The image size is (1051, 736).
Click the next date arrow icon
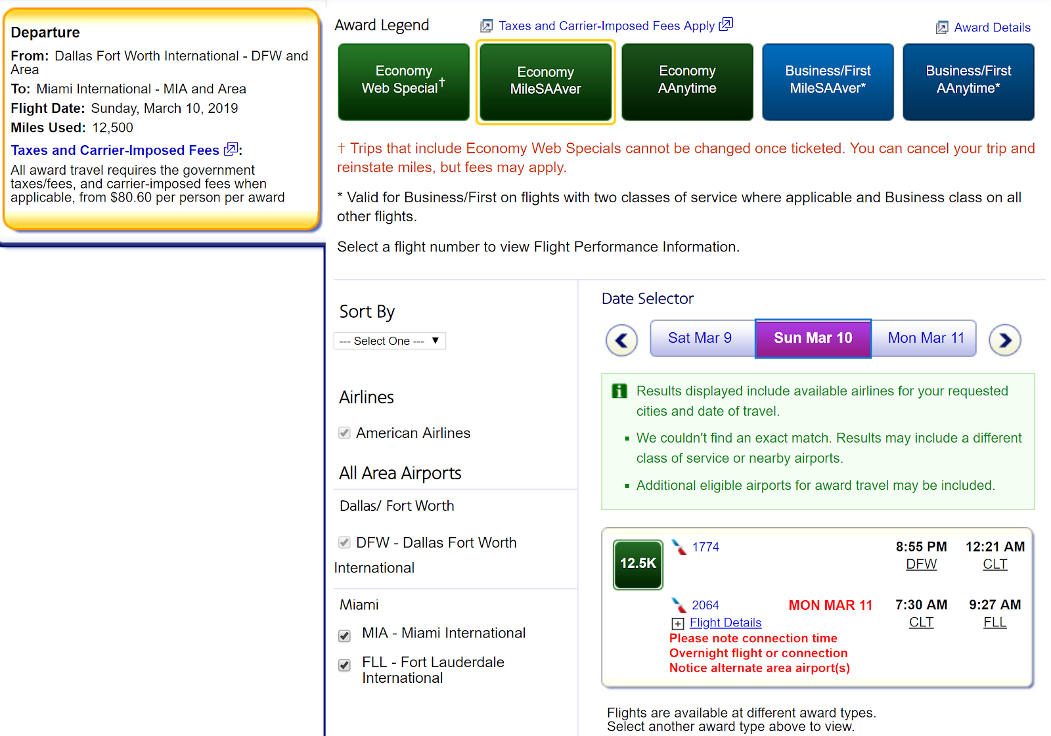click(x=1005, y=340)
